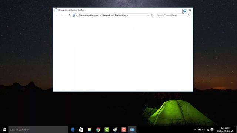Click the magnifier icon in Control Panel search
Screen dimensions: 237x133
click(188, 16)
